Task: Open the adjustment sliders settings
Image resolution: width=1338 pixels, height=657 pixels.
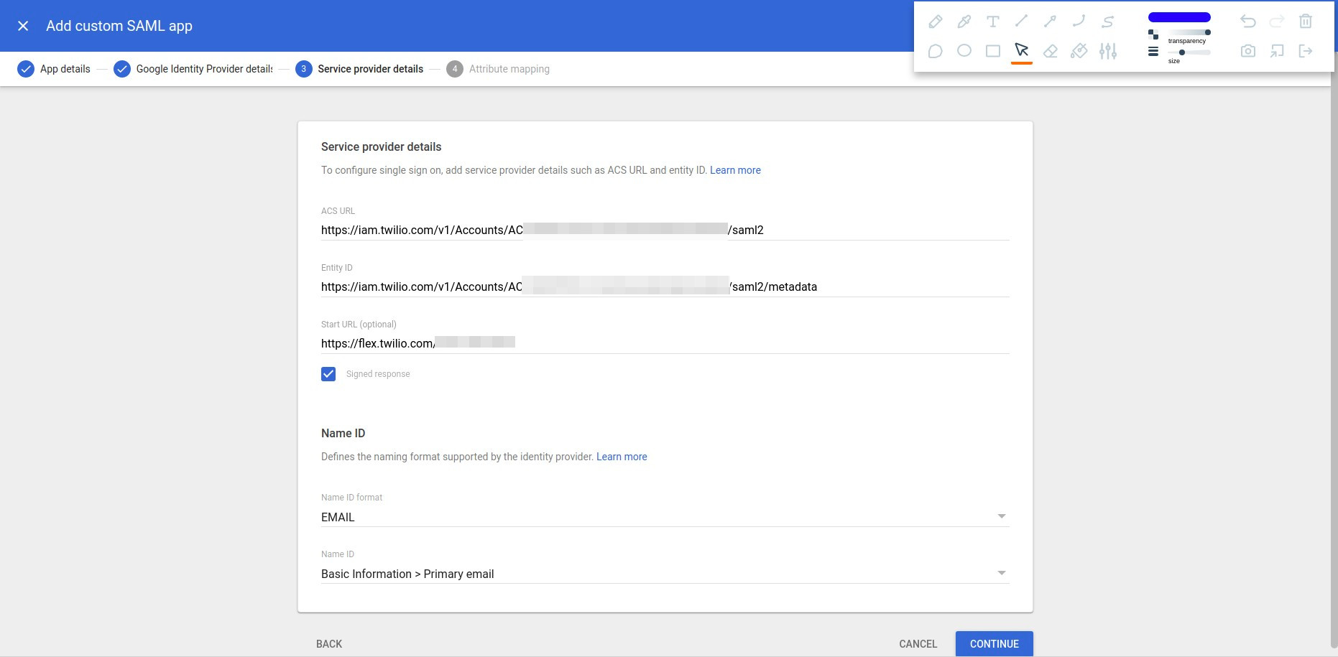Action: point(1107,51)
